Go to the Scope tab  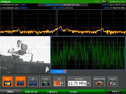[x=73, y=92]
